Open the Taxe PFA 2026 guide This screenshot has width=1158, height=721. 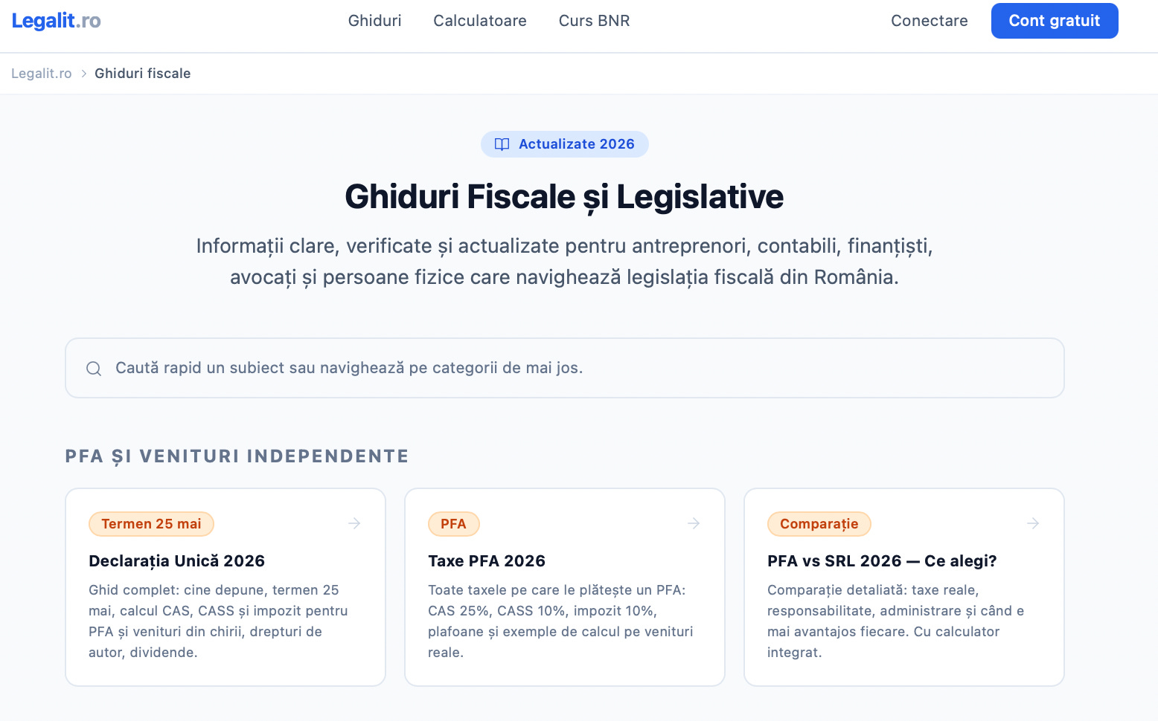tap(487, 561)
